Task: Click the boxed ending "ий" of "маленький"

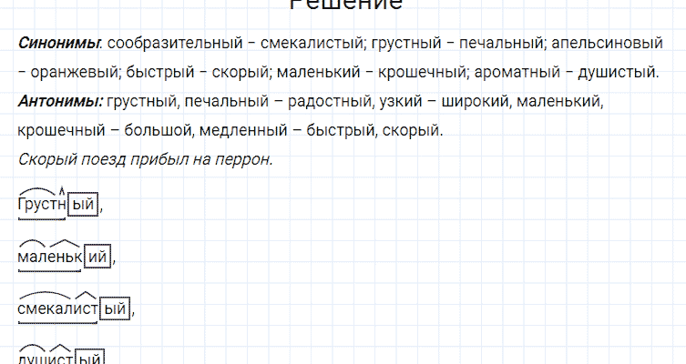Action: tap(98, 258)
